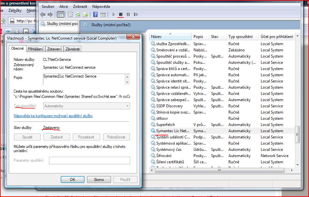
Task: Click the Refresh toolbar icon
Action: point(78,14)
